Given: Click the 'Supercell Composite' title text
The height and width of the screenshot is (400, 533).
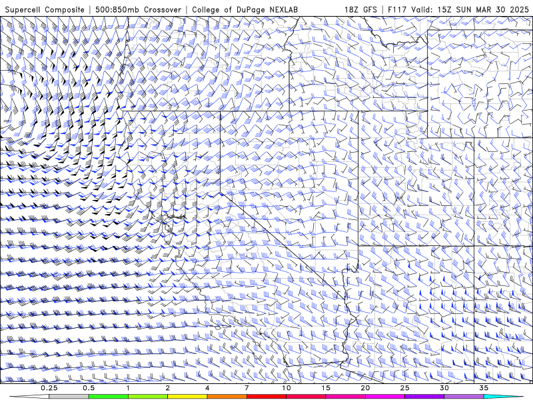Looking at the screenshot, I should pyautogui.click(x=45, y=10).
